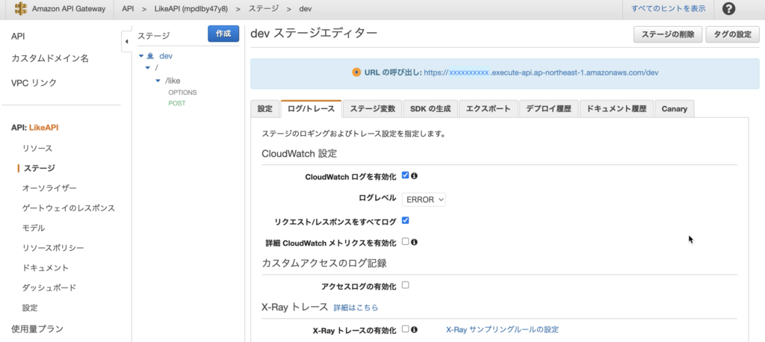Viewport: 765px width, 342px height.
Task: Click API breadcrumb in top bar
Action: pyautogui.click(x=128, y=9)
